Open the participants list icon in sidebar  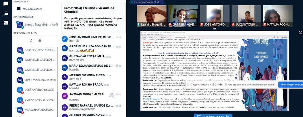(6, 13)
